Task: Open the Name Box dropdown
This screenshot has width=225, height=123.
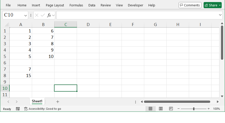Action: click(x=25, y=15)
